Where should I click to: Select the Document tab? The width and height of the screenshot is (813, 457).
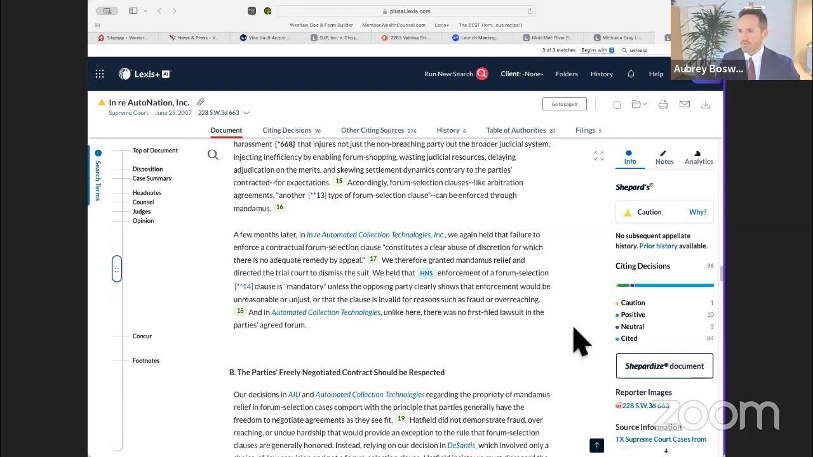(226, 130)
